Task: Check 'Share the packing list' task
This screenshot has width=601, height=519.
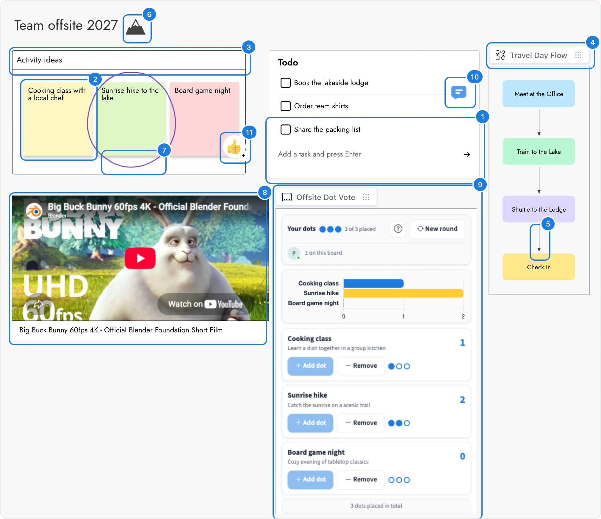Action: 285,129
